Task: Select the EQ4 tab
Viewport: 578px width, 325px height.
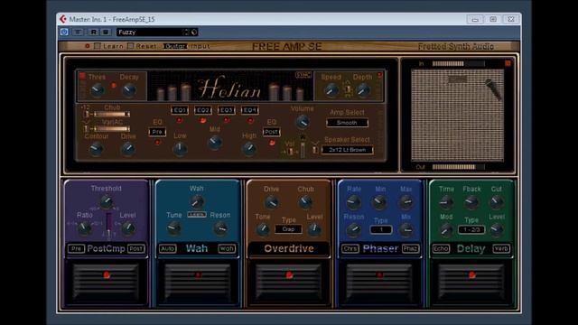Action: [x=249, y=110]
